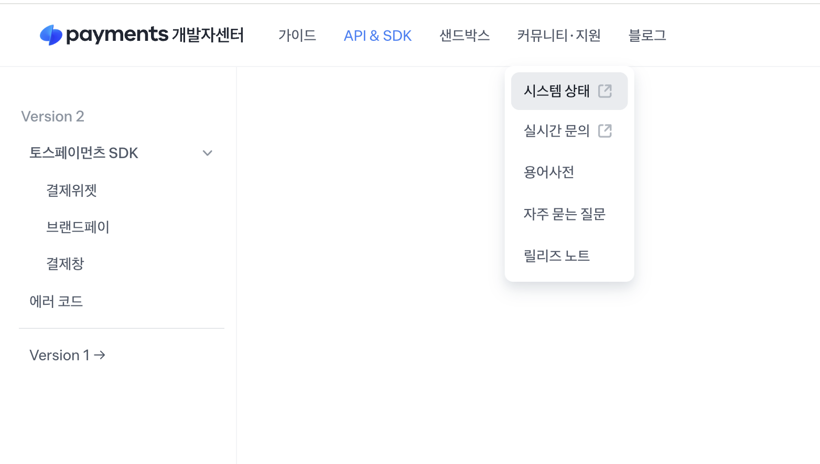Viewport: 820px width, 464px height.
Task: Open 샌드박스 in the top navigation
Action: (465, 36)
